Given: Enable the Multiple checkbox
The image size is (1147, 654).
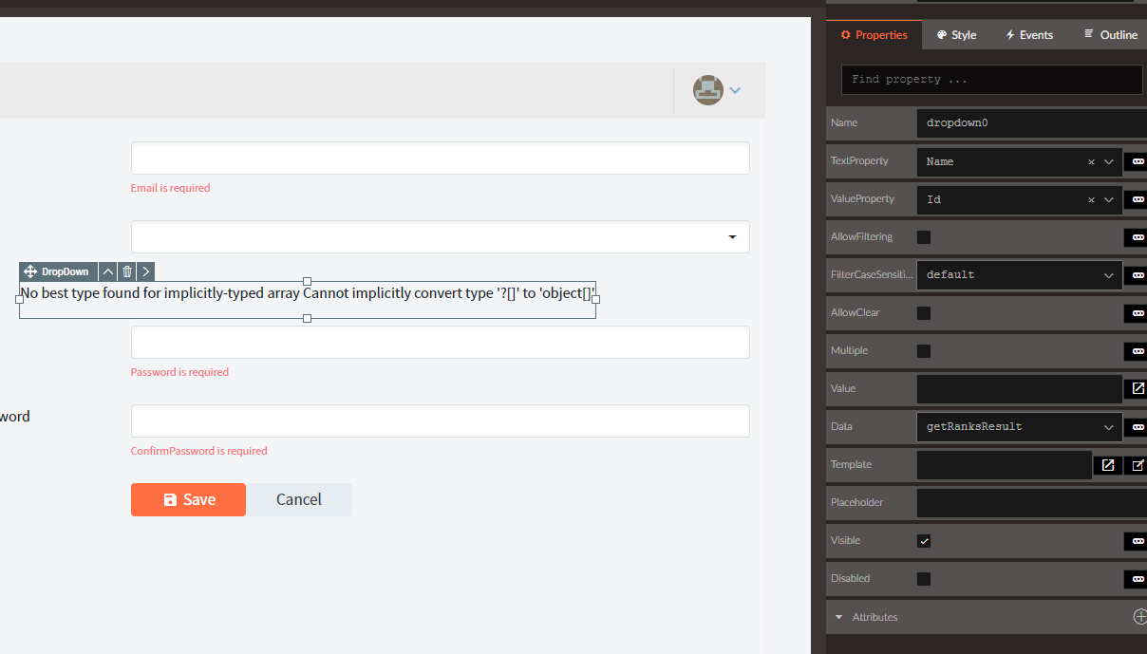Looking at the screenshot, I should tap(924, 350).
